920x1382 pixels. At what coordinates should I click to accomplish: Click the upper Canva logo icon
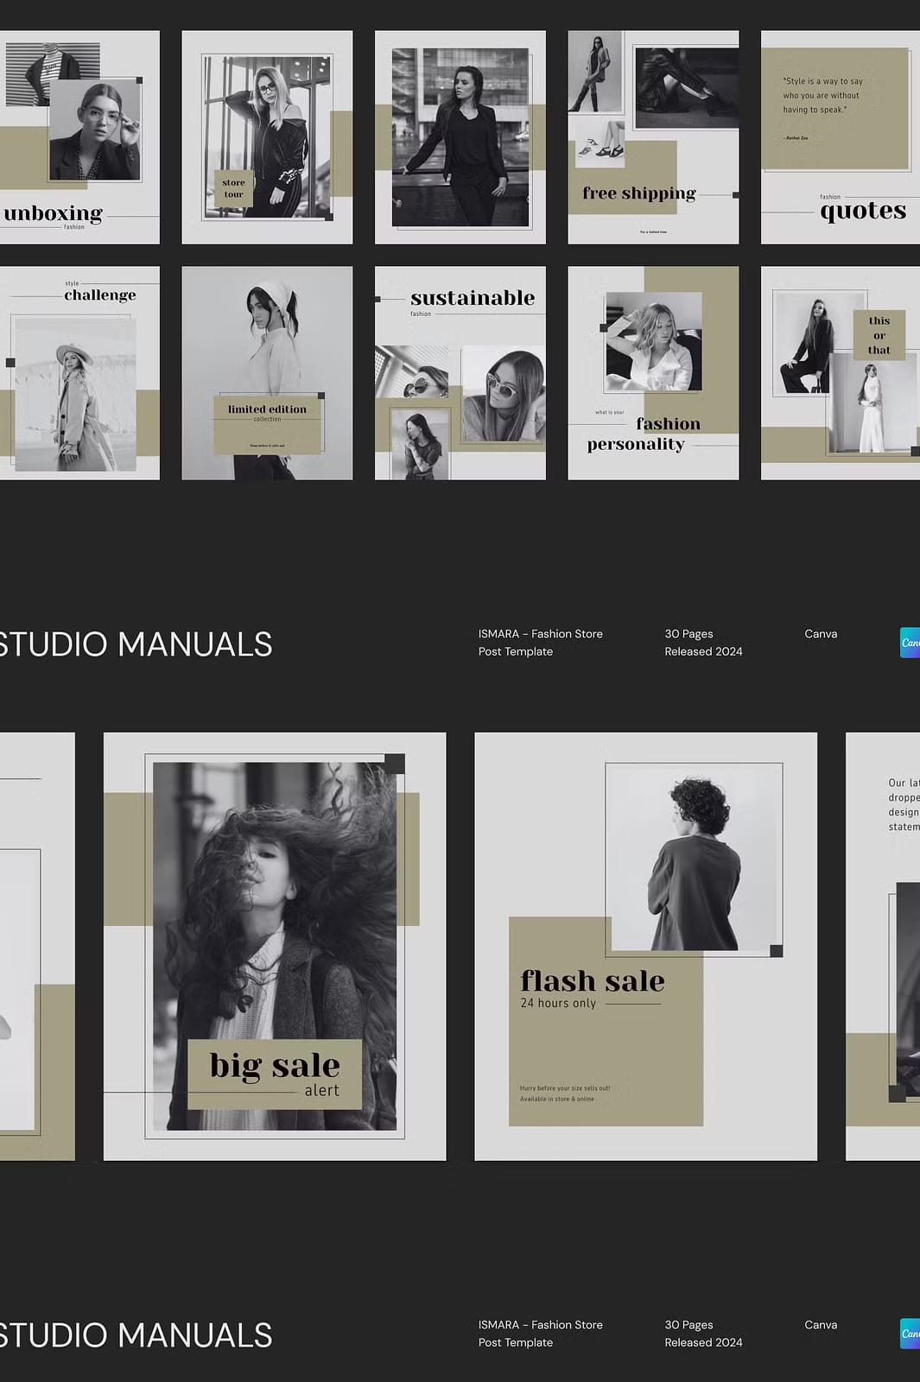[x=910, y=643]
